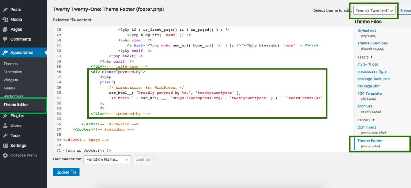Go to Themes submenu item
Viewport: 411px width, 188px height.
point(10,64)
